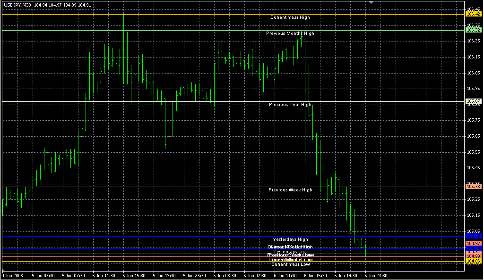Viewport: 484px width, 280px height.
Task: Select the Previous Week High label
Action: pyautogui.click(x=290, y=190)
